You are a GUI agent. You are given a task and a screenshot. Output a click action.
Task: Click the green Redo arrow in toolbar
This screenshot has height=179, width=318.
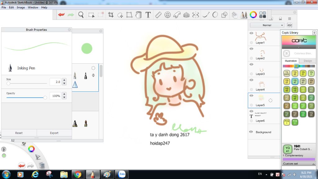pos(71,15)
